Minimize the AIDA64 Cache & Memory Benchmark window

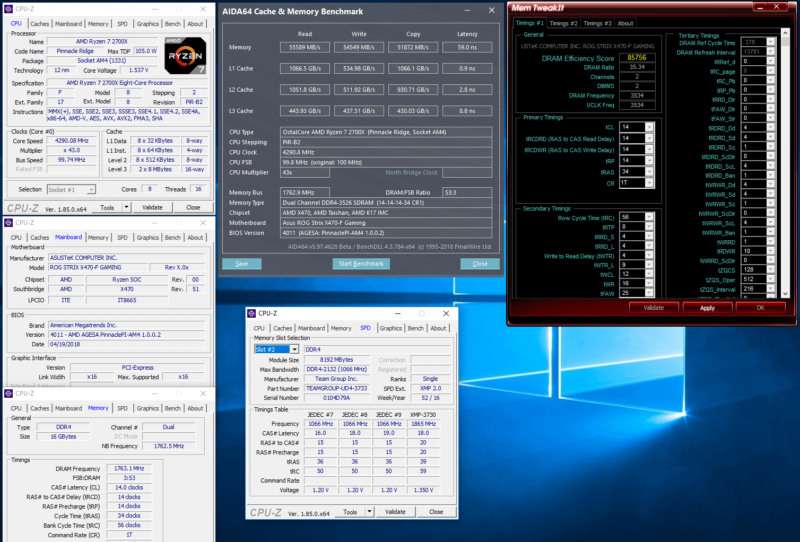(x=467, y=11)
